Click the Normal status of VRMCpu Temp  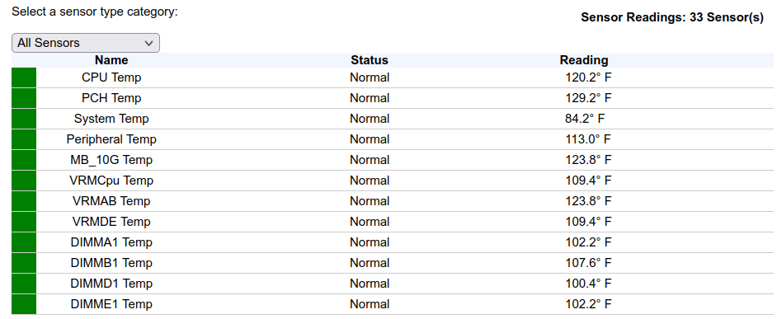click(370, 181)
